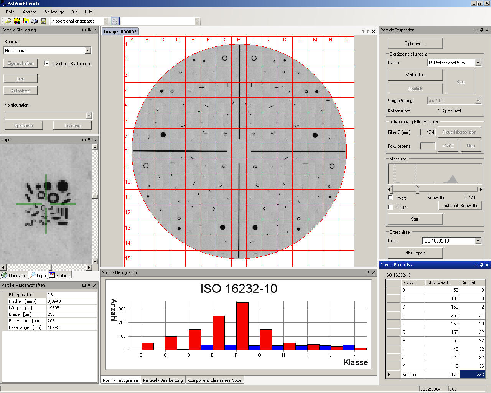Image resolution: width=491 pixels, height=393 pixels.
Task: Open the Proportional angepasst zoom dropdown
Action: (x=106, y=21)
